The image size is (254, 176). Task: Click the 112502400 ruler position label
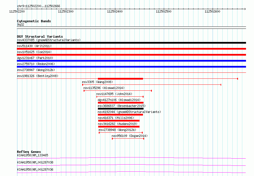[x=115, y=11]
